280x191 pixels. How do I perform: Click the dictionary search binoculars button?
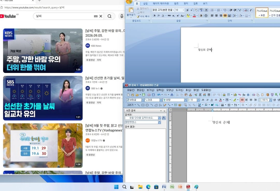click(x=164, y=118)
